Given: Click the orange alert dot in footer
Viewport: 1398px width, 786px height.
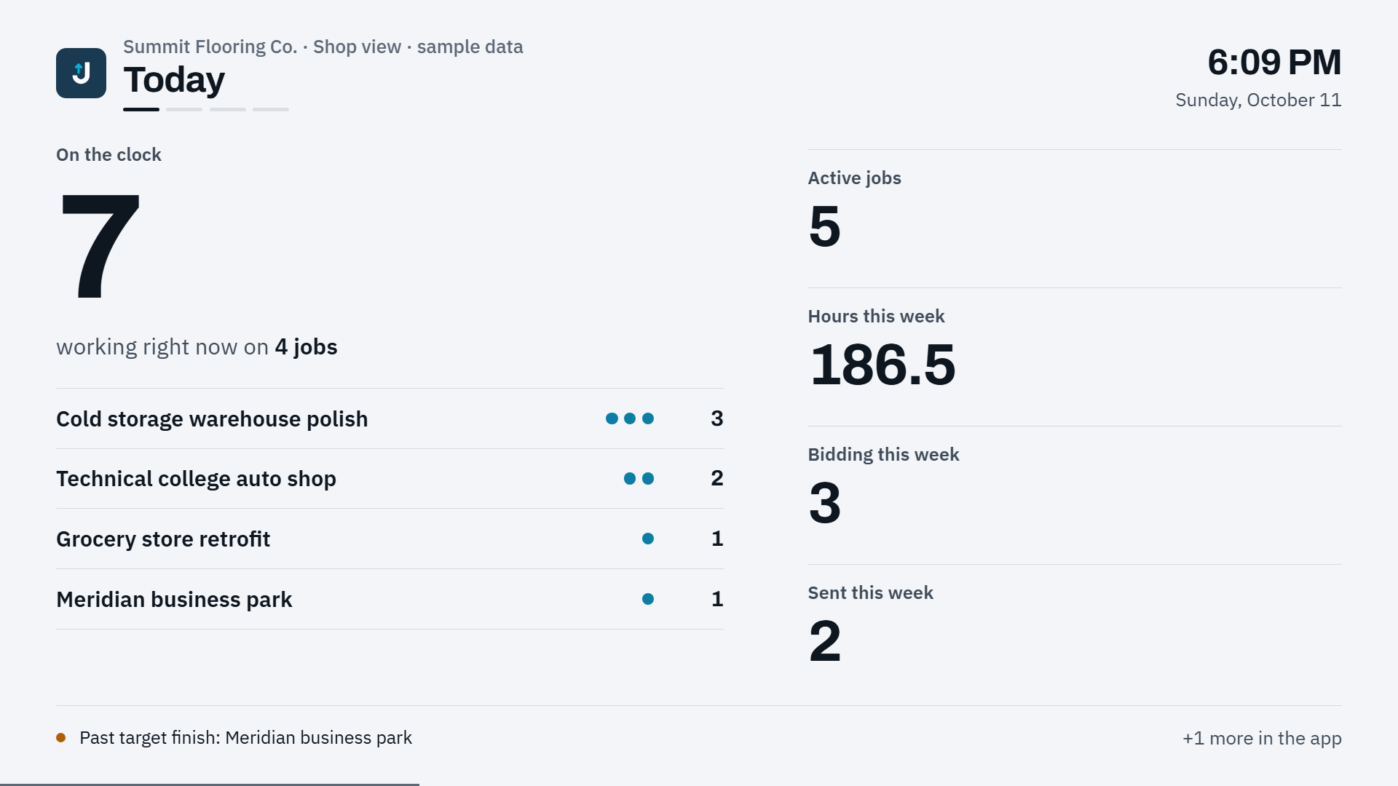Looking at the screenshot, I should [x=61, y=738].
